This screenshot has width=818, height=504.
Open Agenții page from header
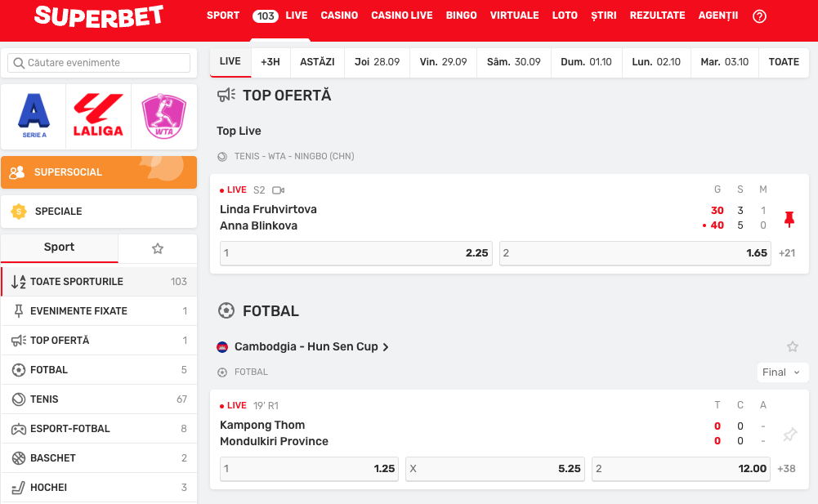point(718,16)
